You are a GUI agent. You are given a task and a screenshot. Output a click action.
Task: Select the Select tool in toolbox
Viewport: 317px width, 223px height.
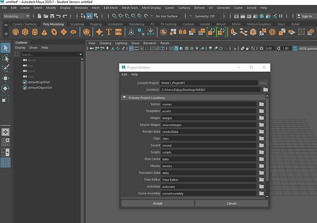pyautogui.click(x=5, y=48)
